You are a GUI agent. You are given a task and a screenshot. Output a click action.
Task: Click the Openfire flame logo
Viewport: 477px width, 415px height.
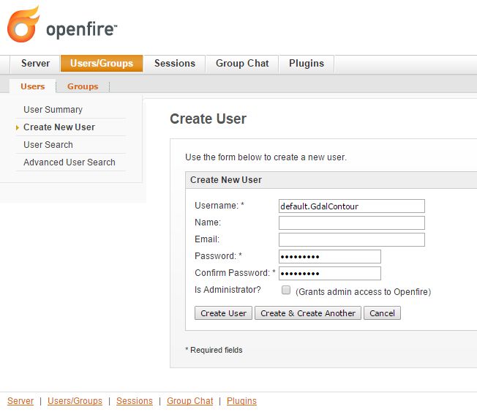23,24
